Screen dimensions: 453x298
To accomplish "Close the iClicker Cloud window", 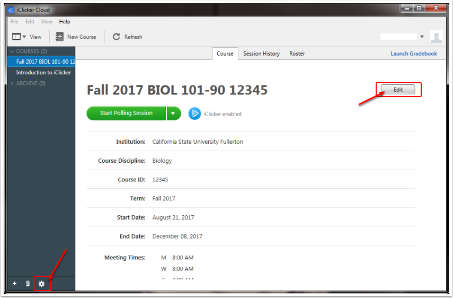I will pos(436,8).
